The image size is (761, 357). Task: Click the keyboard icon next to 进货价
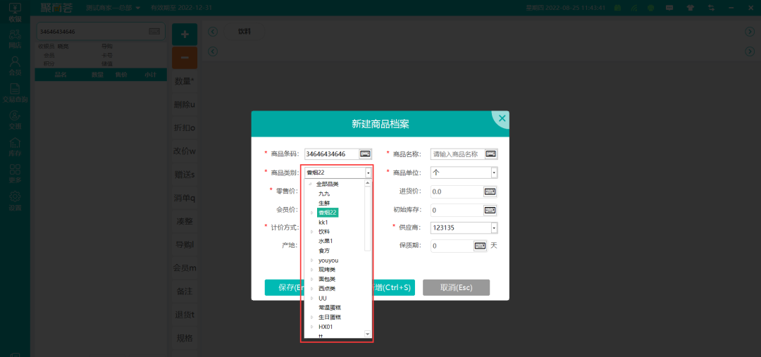pyautogui.click(x=490, y=192)
